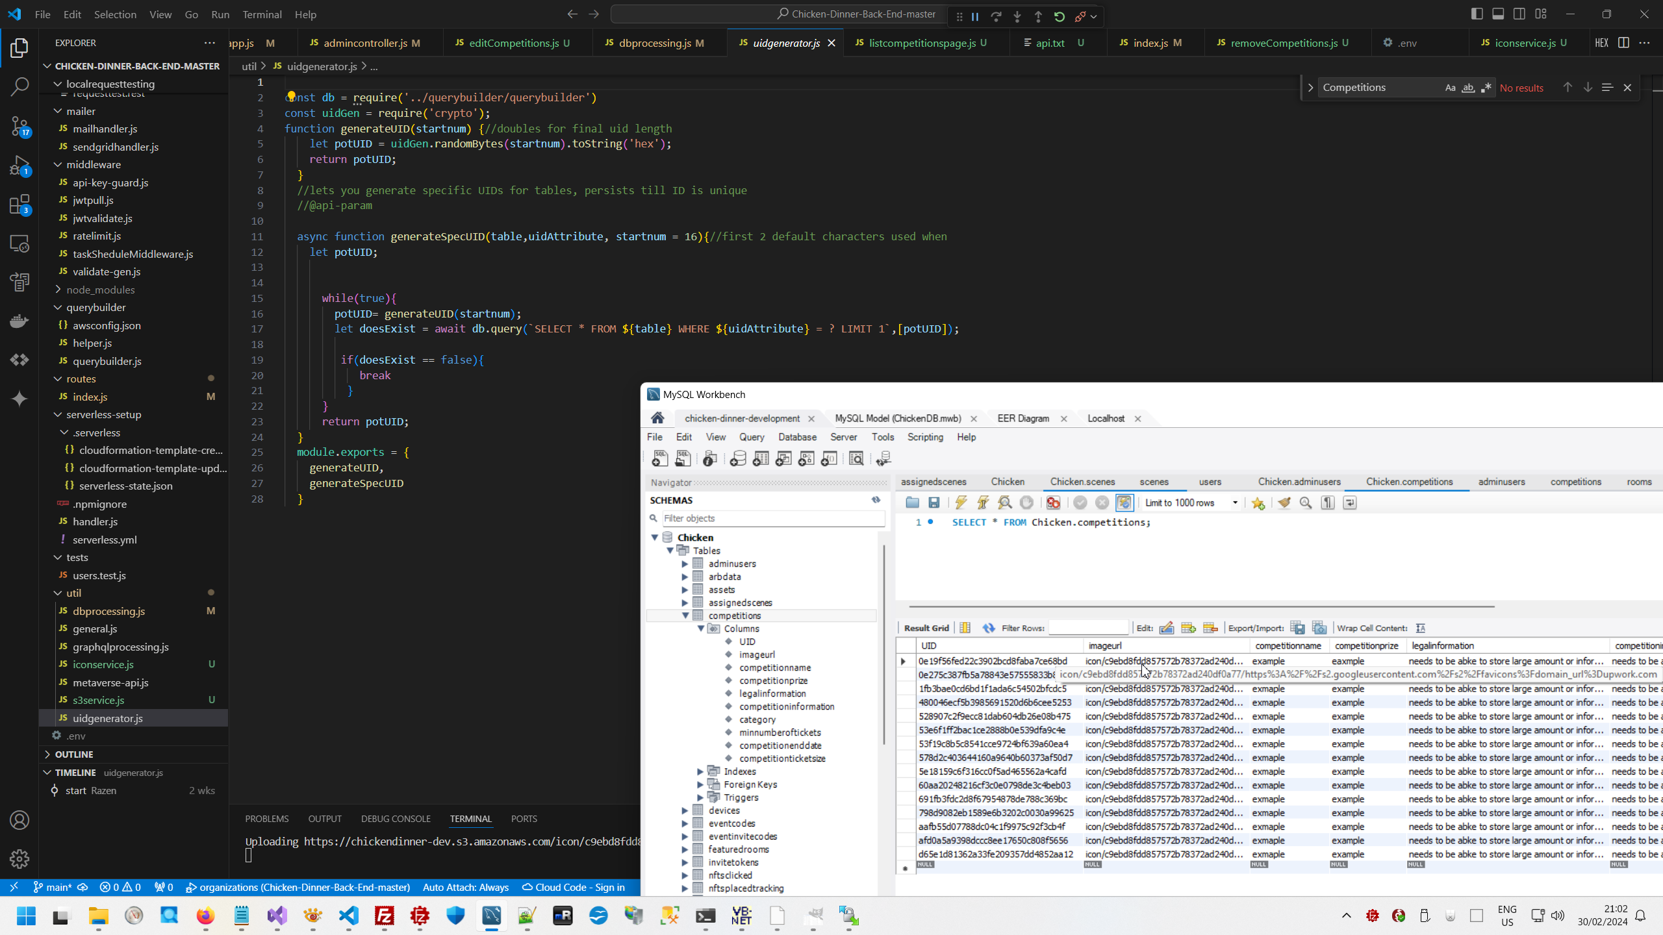
Task: Click the Workbench home icon
Action: pyautogui.click(x=657, y=418)
